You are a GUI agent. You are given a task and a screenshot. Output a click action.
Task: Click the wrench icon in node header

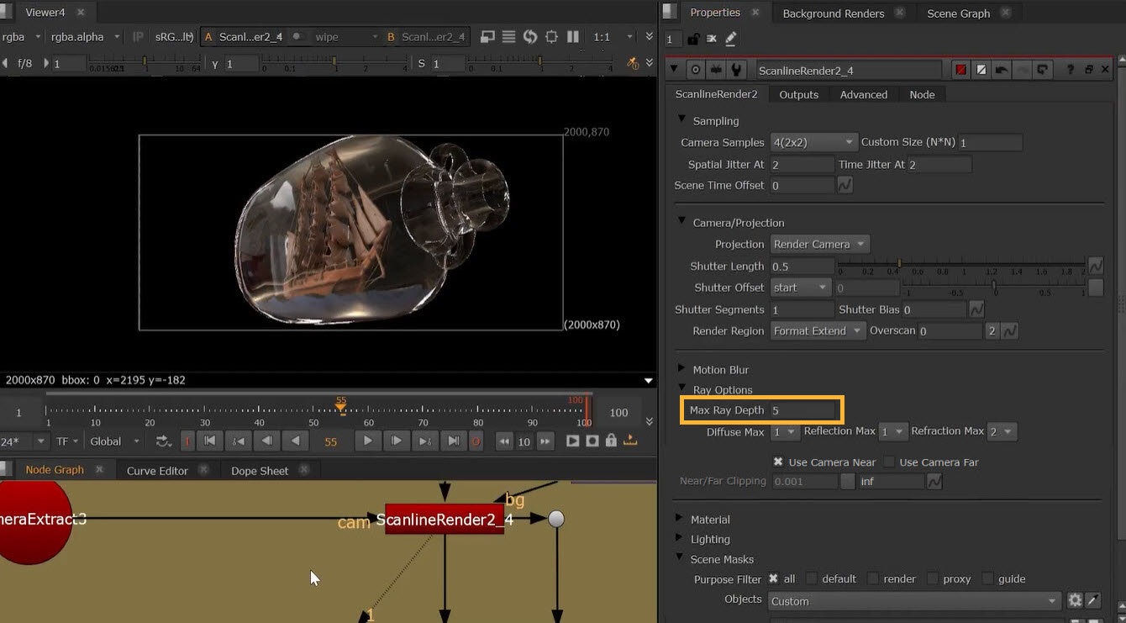coord(737,71)
